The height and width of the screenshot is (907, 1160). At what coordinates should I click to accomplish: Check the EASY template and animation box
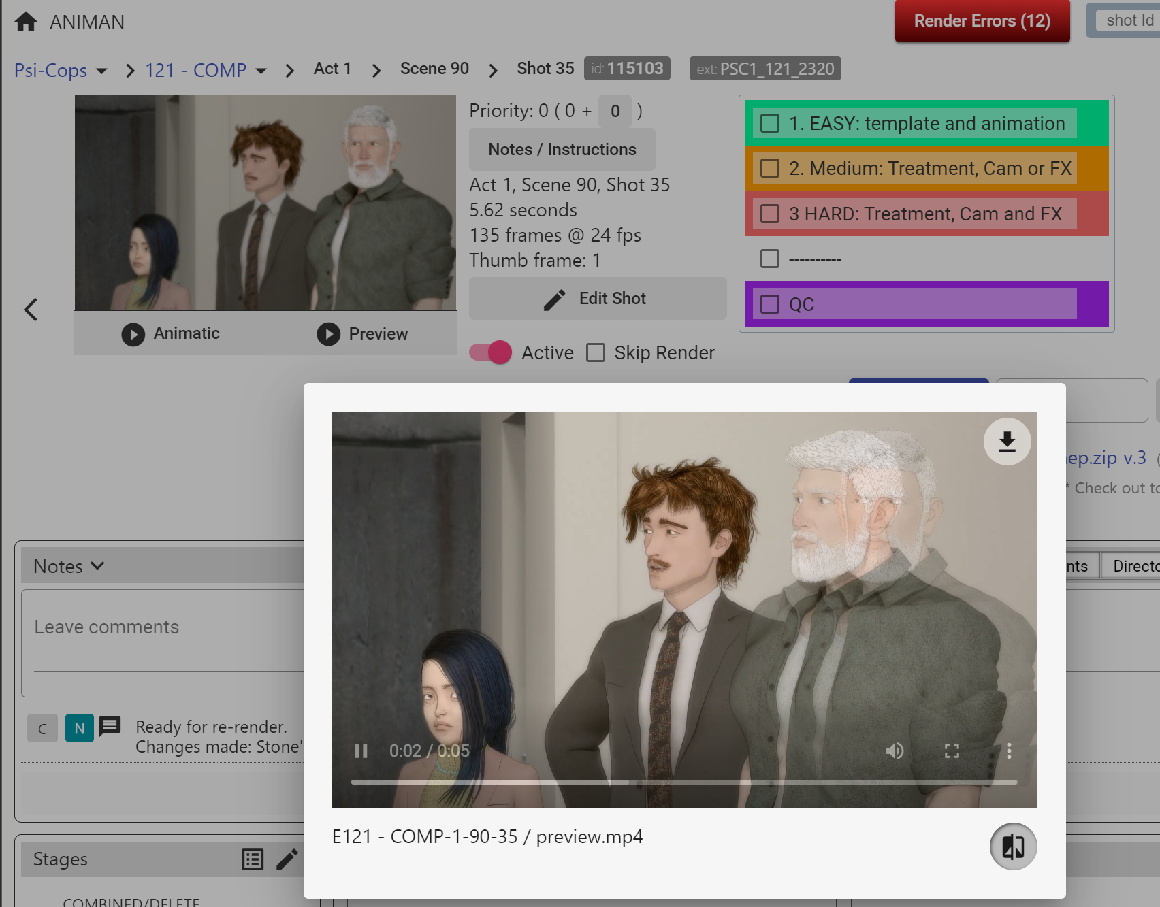click(770, 123)
